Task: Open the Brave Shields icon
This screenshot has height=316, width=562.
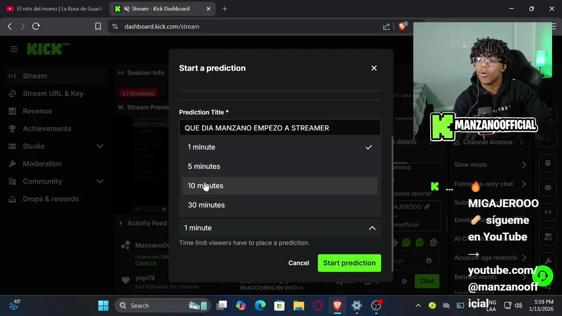Action: 402,26
